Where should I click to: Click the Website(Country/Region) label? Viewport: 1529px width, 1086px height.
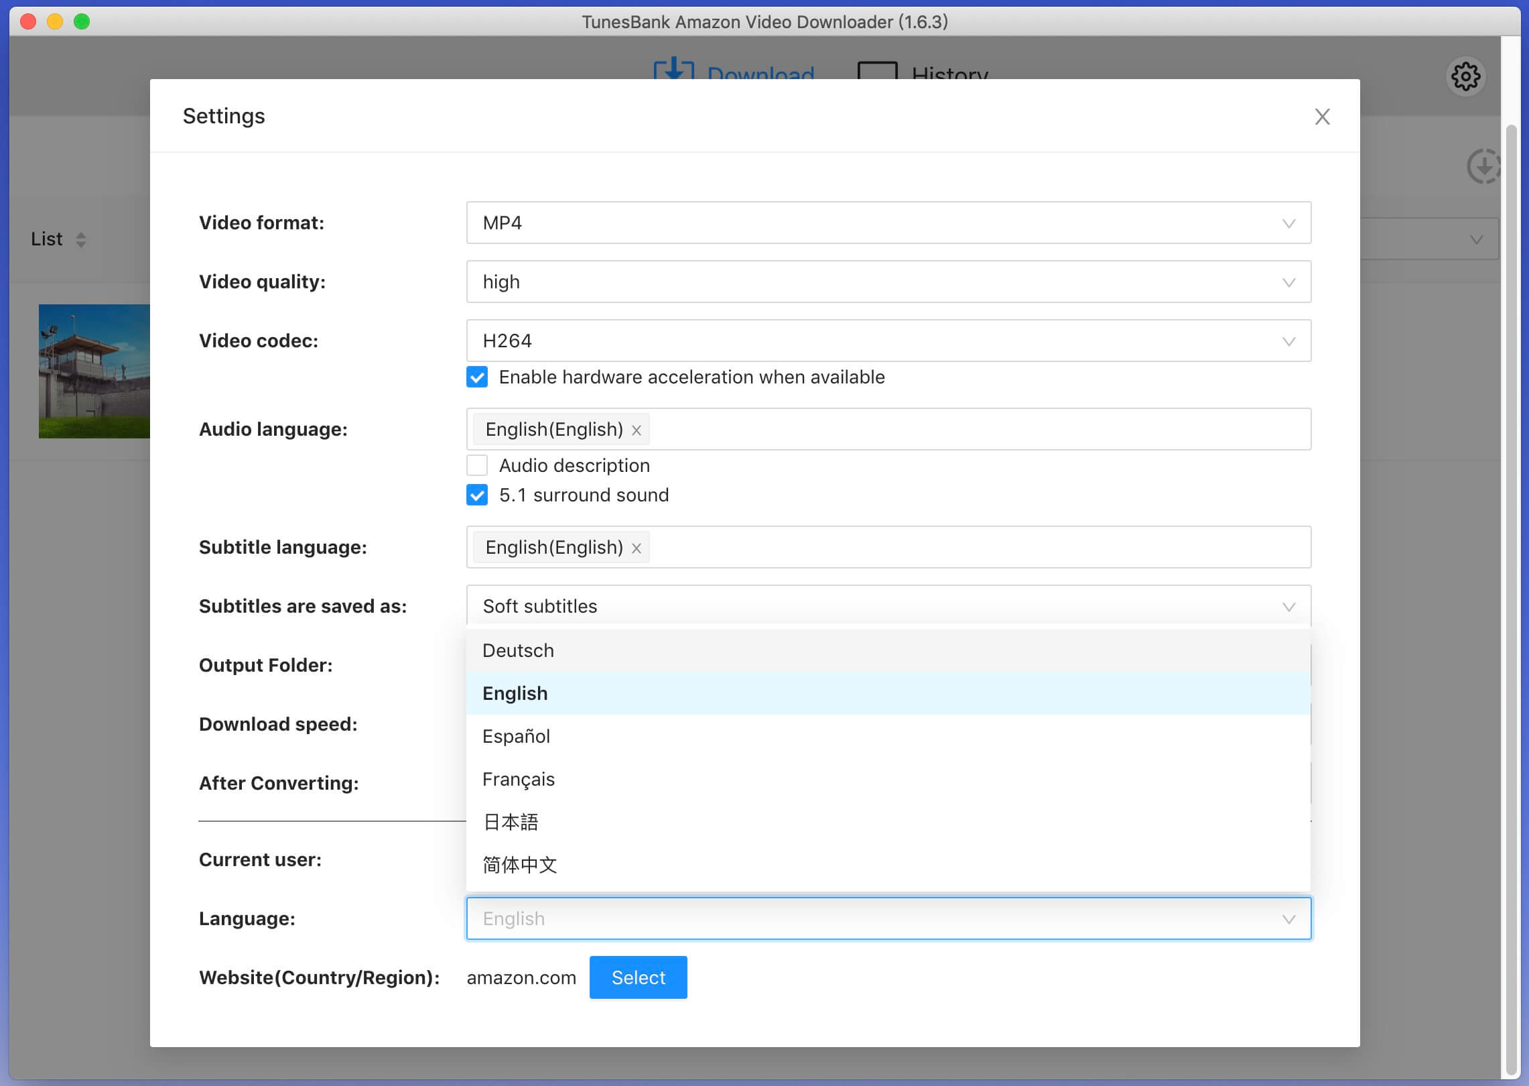(x=320, y=977)
